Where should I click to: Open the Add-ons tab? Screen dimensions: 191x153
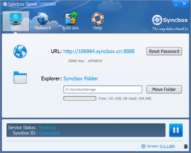70,21
